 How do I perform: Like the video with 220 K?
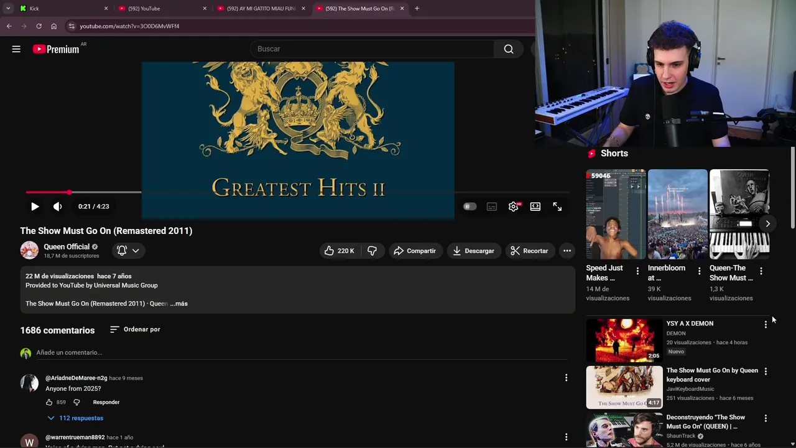point(340,251)
